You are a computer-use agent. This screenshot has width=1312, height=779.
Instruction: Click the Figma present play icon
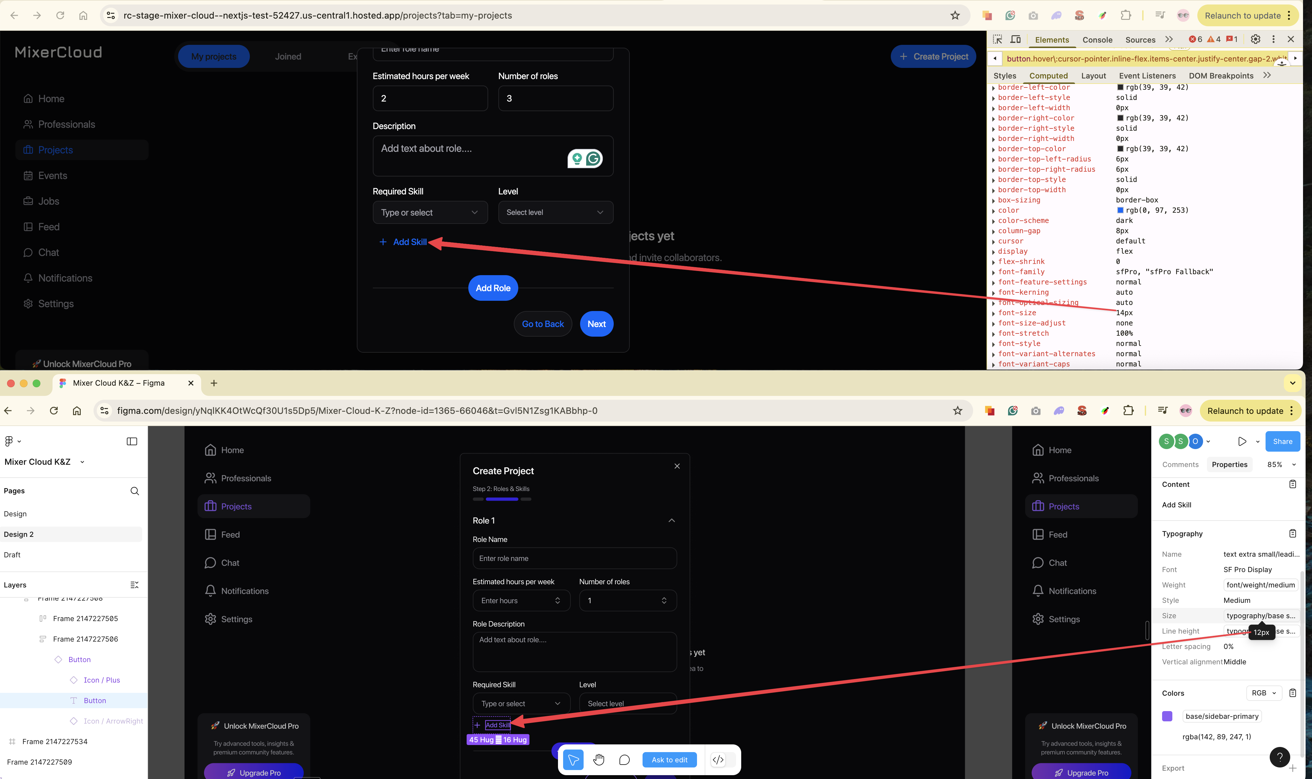point(1242,441)
